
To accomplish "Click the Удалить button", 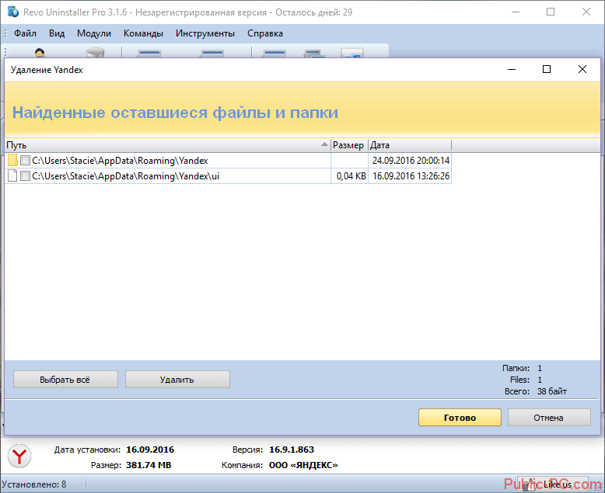I will pos(177,380).
